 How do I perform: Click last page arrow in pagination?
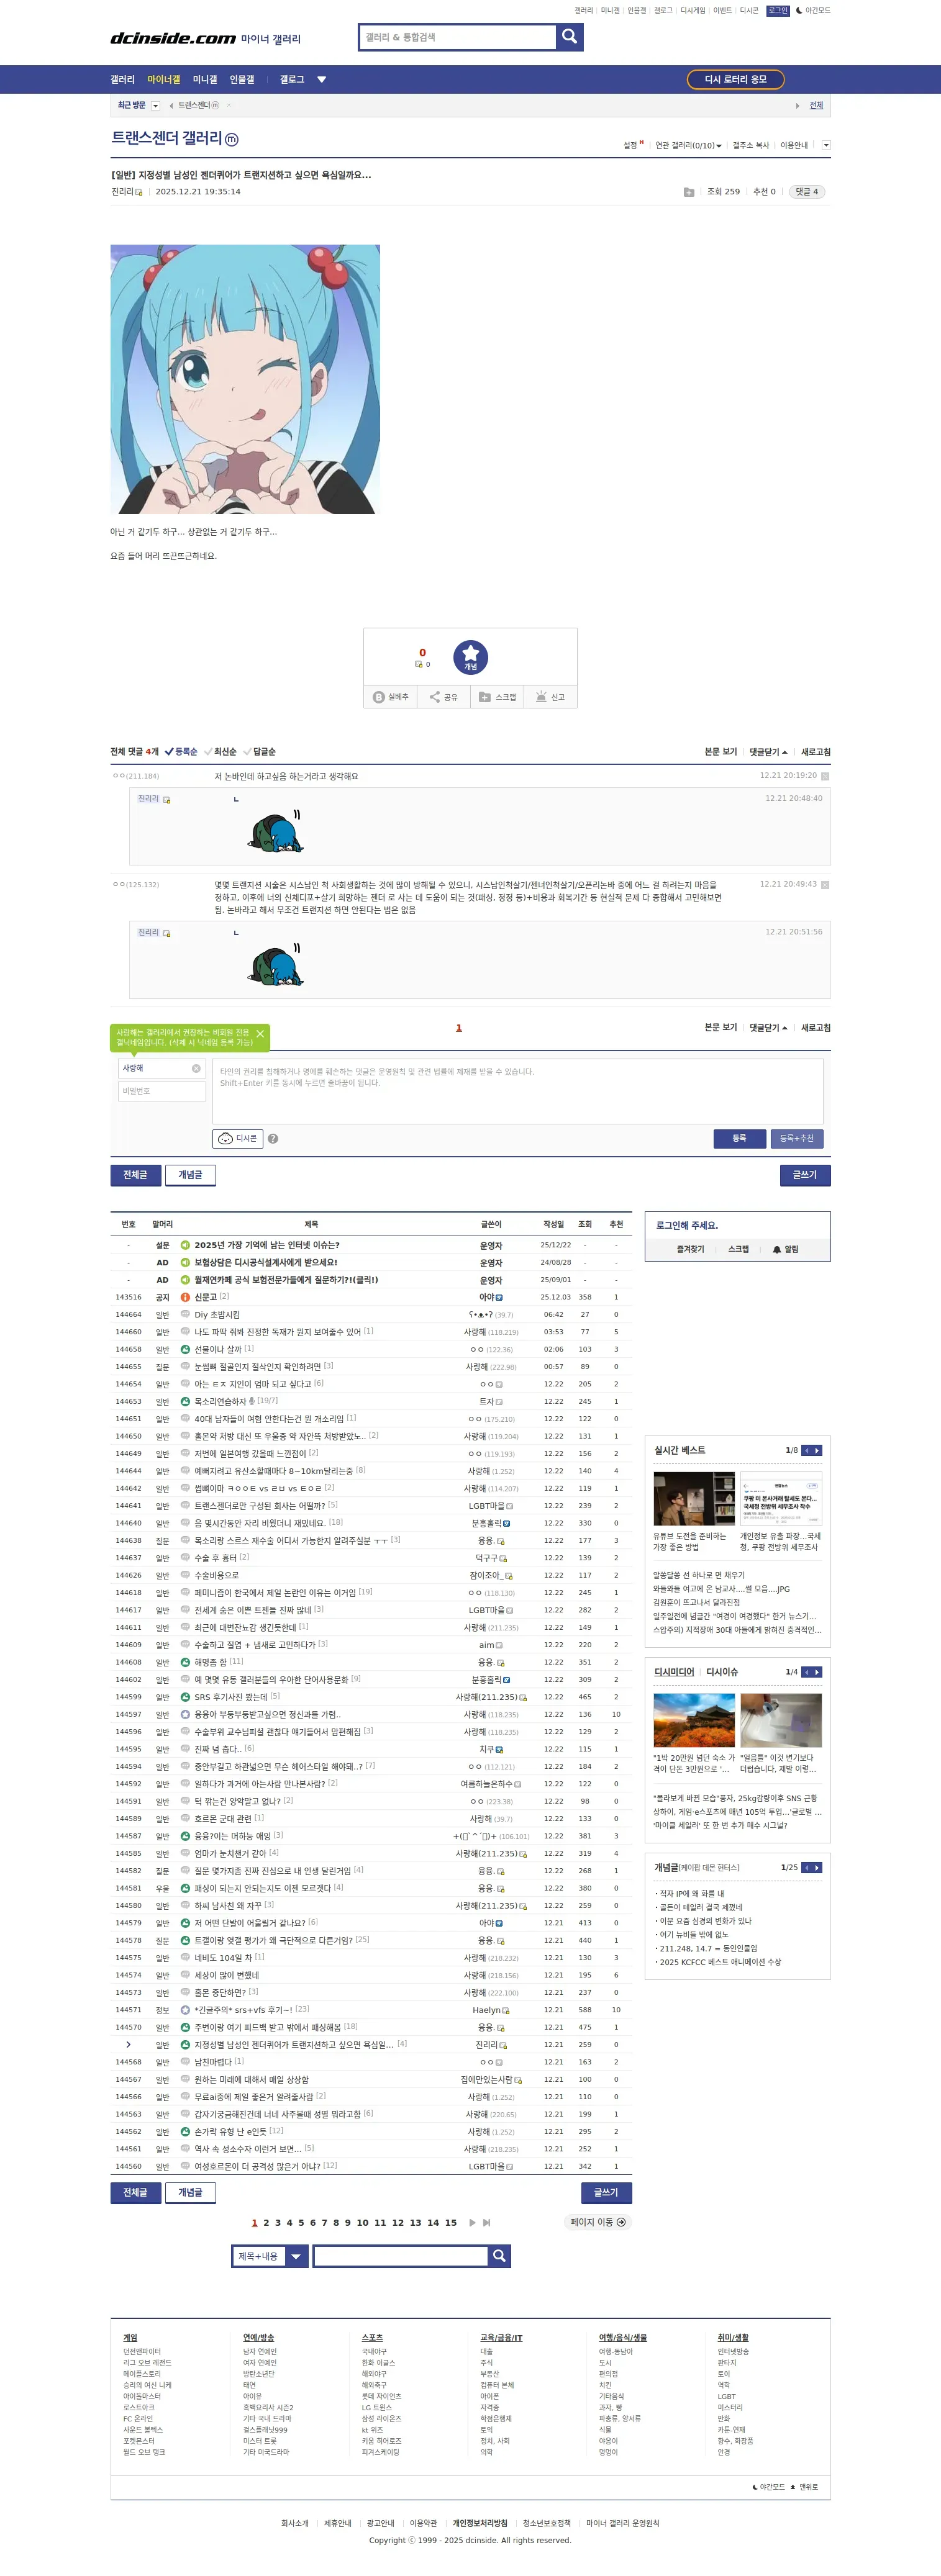[487, 2222]
